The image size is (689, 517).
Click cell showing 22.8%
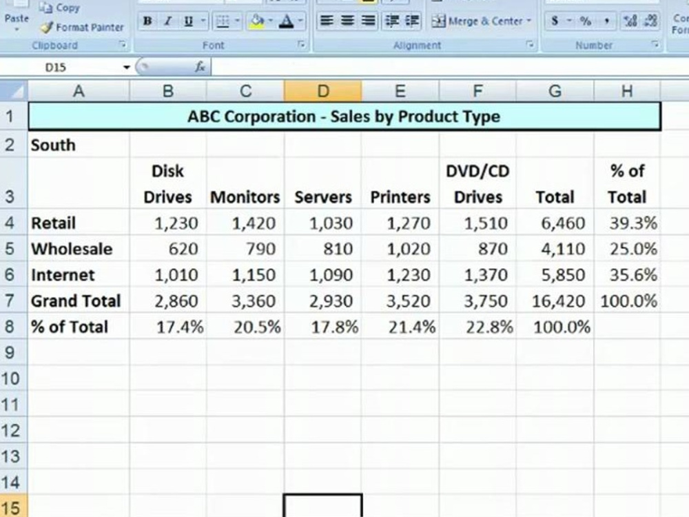click(477, 327)
